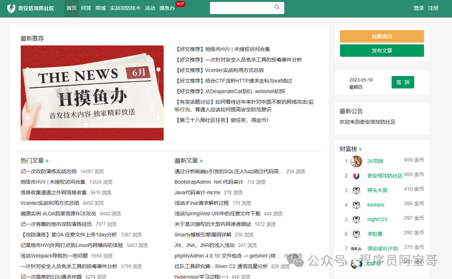
Task: Open username night123 in rich list
Action: (377, 219)
